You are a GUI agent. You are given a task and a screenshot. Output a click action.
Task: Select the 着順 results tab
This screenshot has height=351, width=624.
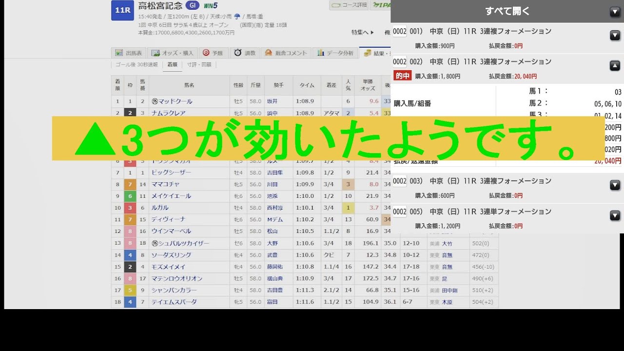pos(173,65)
